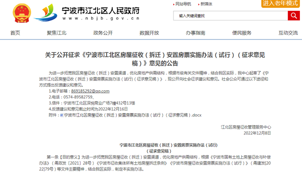Open 政务公开 navigation item

point(103,33)
